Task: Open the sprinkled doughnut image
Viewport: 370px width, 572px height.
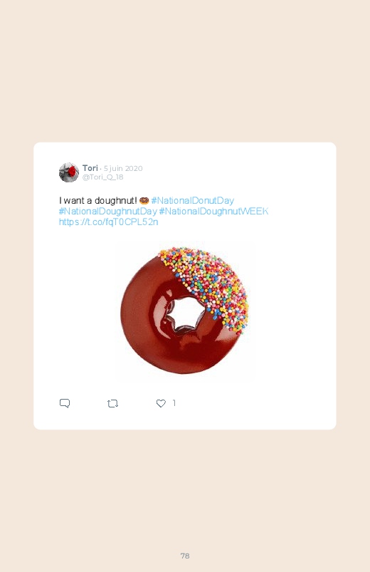Action: [185, 310]
